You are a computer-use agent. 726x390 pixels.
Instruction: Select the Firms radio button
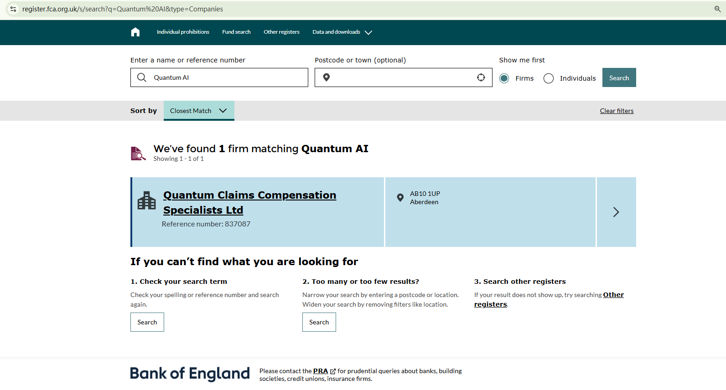pyautogui.click(x=504, y=78)
